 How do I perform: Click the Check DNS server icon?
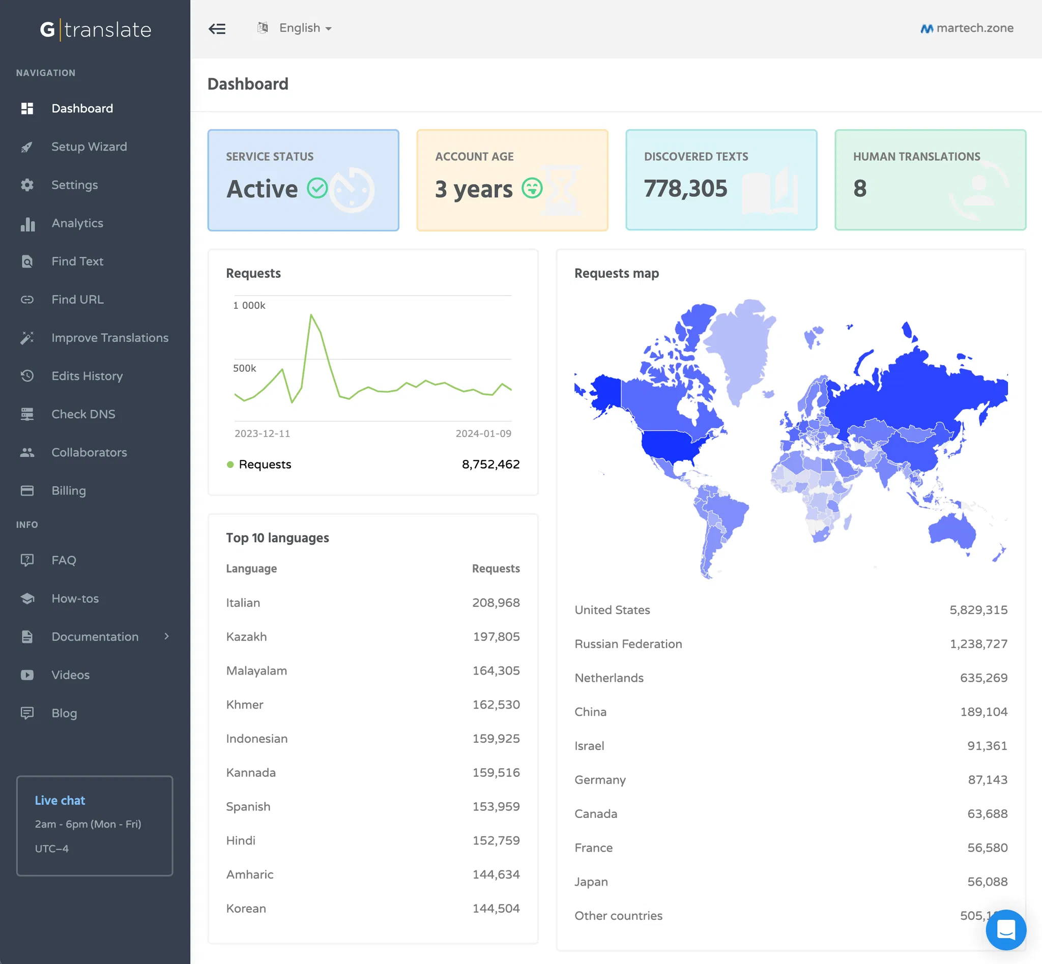click(27, 414)
